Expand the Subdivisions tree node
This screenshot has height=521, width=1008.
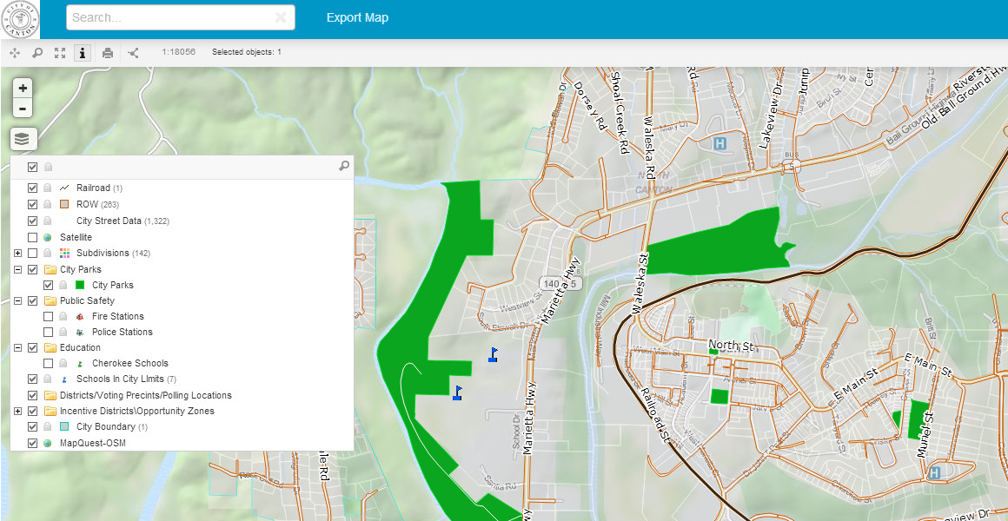coord(18,253)
